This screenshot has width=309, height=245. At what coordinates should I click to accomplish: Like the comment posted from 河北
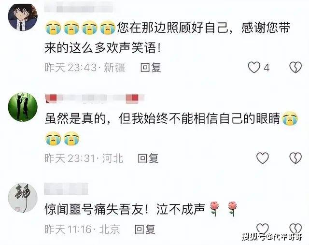pyautogui.click(x=263, y=158)
